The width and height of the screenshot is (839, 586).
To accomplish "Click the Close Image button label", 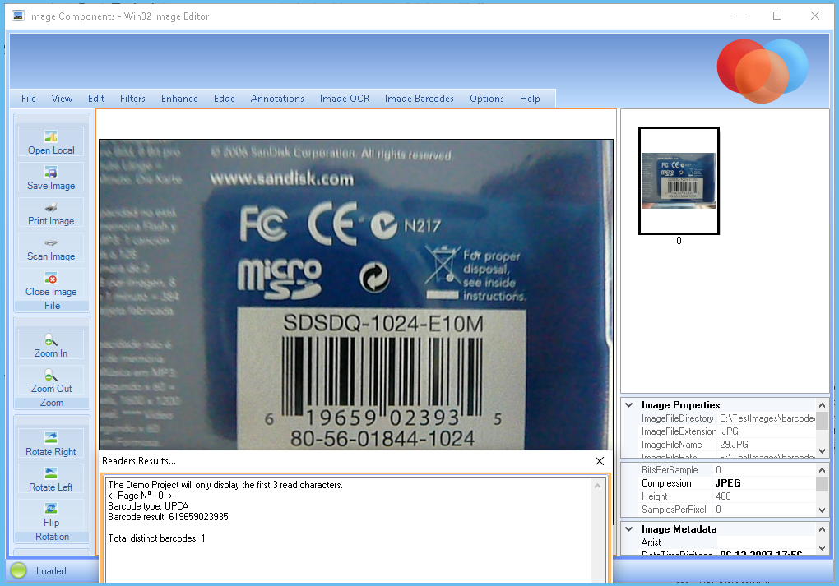I will point(51,292).
